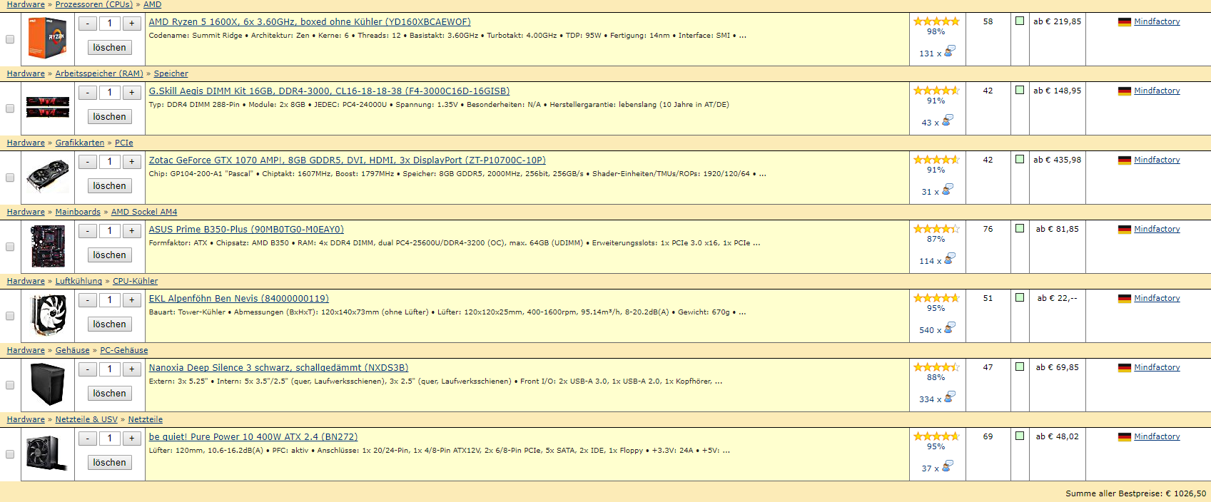Click the review comments icon next to 37 x
Screen dimensions: 1211x502
(x=948, y=466)
